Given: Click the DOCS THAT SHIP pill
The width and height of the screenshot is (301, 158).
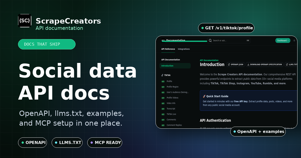Looking at the screenshot, I should [x=47, y=44].
